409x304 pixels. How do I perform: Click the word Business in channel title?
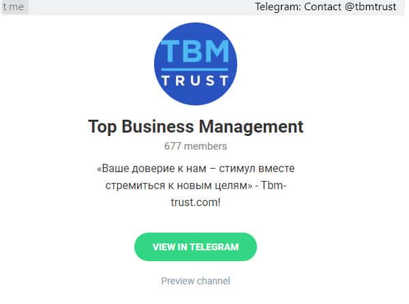click(158, 126)
